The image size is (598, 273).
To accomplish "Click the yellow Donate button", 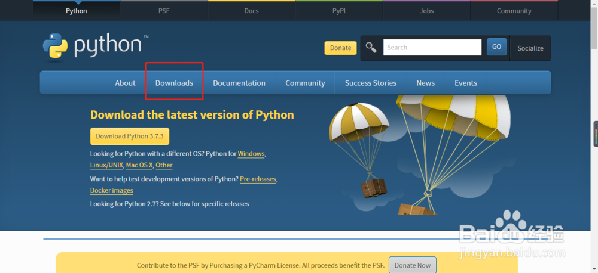I will pos(341,48).
